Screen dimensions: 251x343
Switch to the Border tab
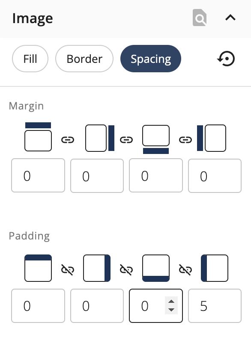pyautogui.click(x=84, y=59)
